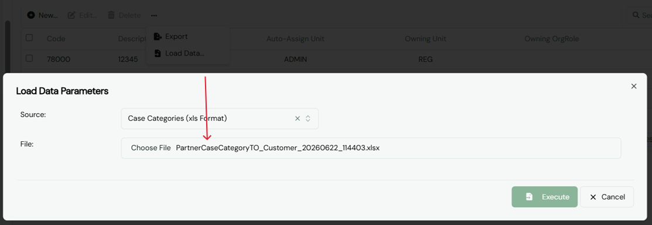Click the Execute button

coord(544,197)
